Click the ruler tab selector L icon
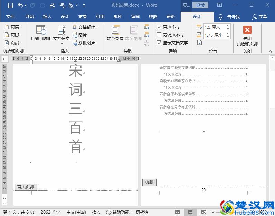The width and height of the screenshot is (275, 216). tap(4, 59)
